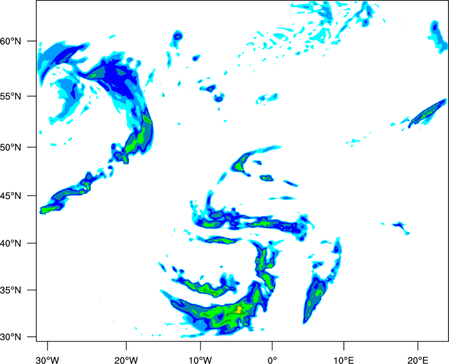The width and height of the screenshot is (449, 364).
Task: Click the 30°W longitude label
Action: click(48, 360)
